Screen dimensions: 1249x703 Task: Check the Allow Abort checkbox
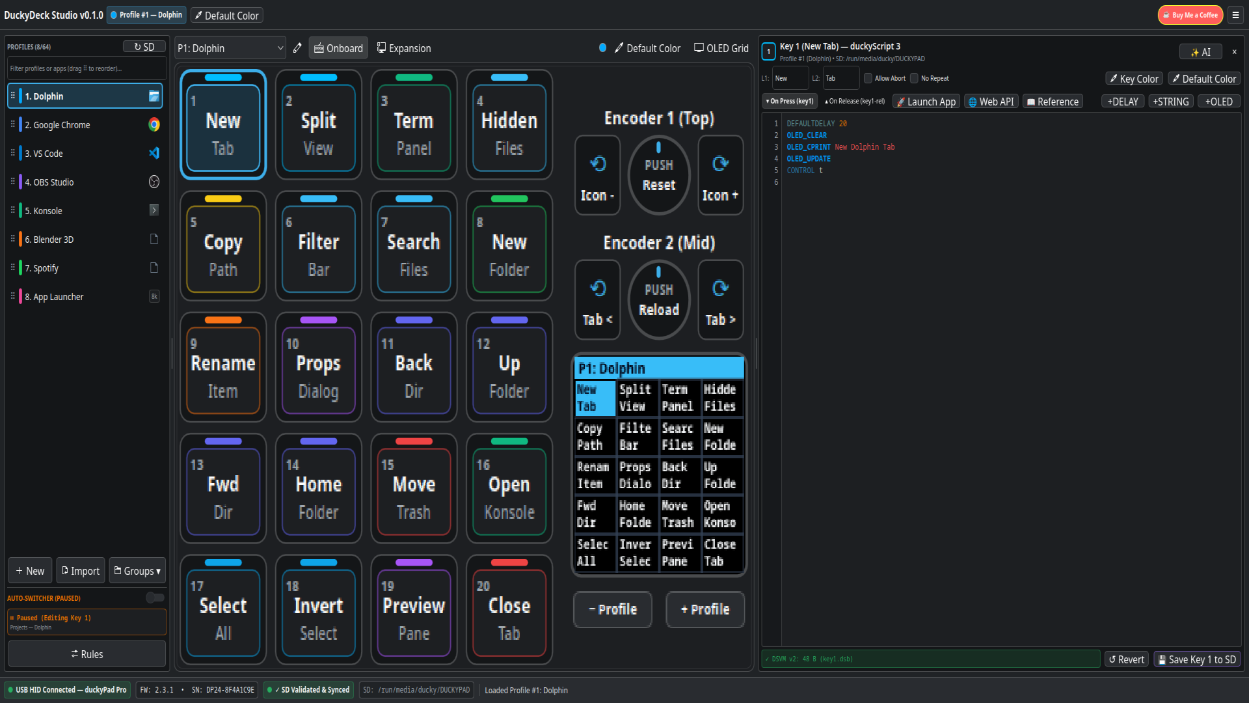tap(868, 78)
